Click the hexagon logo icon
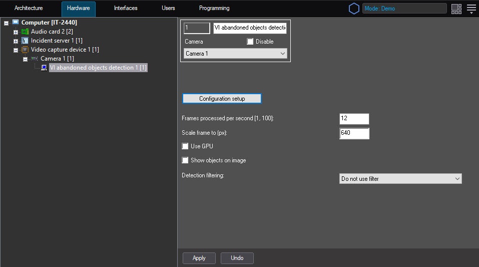 (x=354, y=9)
